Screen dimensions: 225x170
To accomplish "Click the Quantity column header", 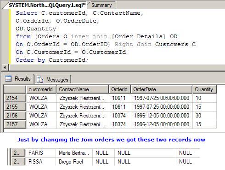I will point(204,89).
